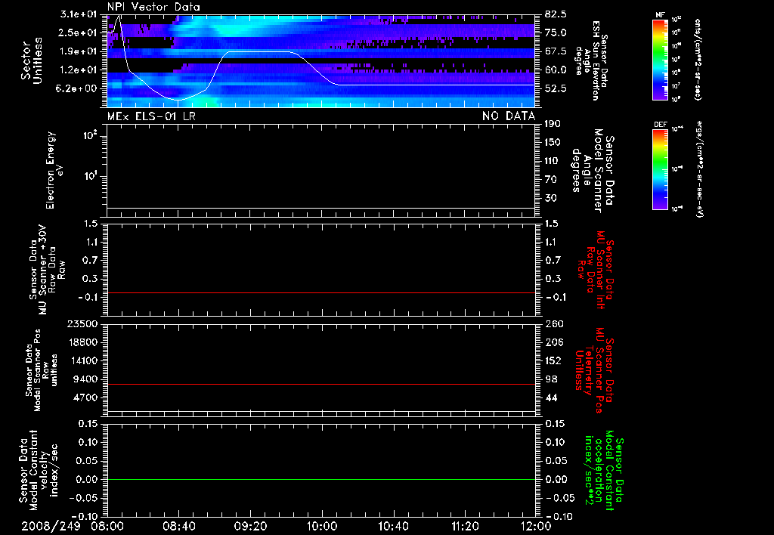Click the 'Model Scanner Angle degrees' axis label
This screenshot has height=535, width=774.
593,170
